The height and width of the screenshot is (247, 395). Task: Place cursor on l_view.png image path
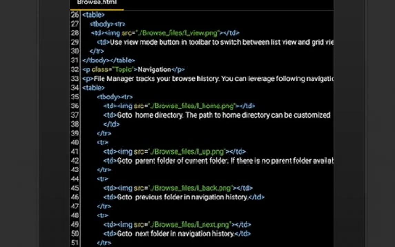[178, 33]
